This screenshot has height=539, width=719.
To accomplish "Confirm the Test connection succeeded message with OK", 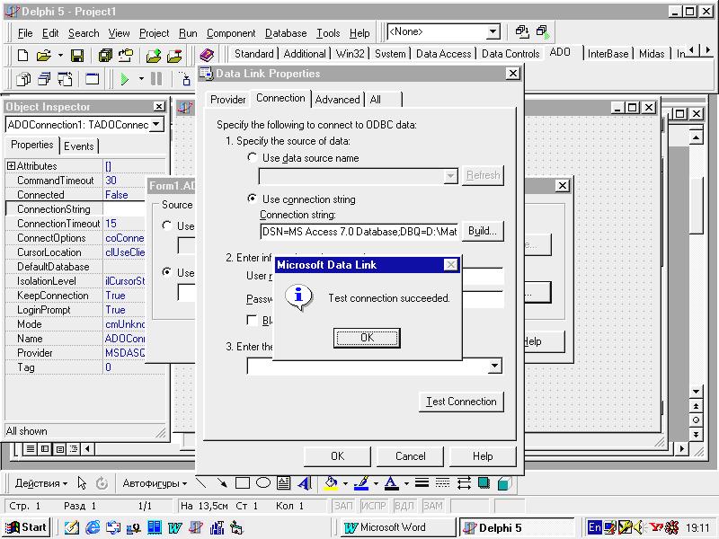I will click(367, 338).
